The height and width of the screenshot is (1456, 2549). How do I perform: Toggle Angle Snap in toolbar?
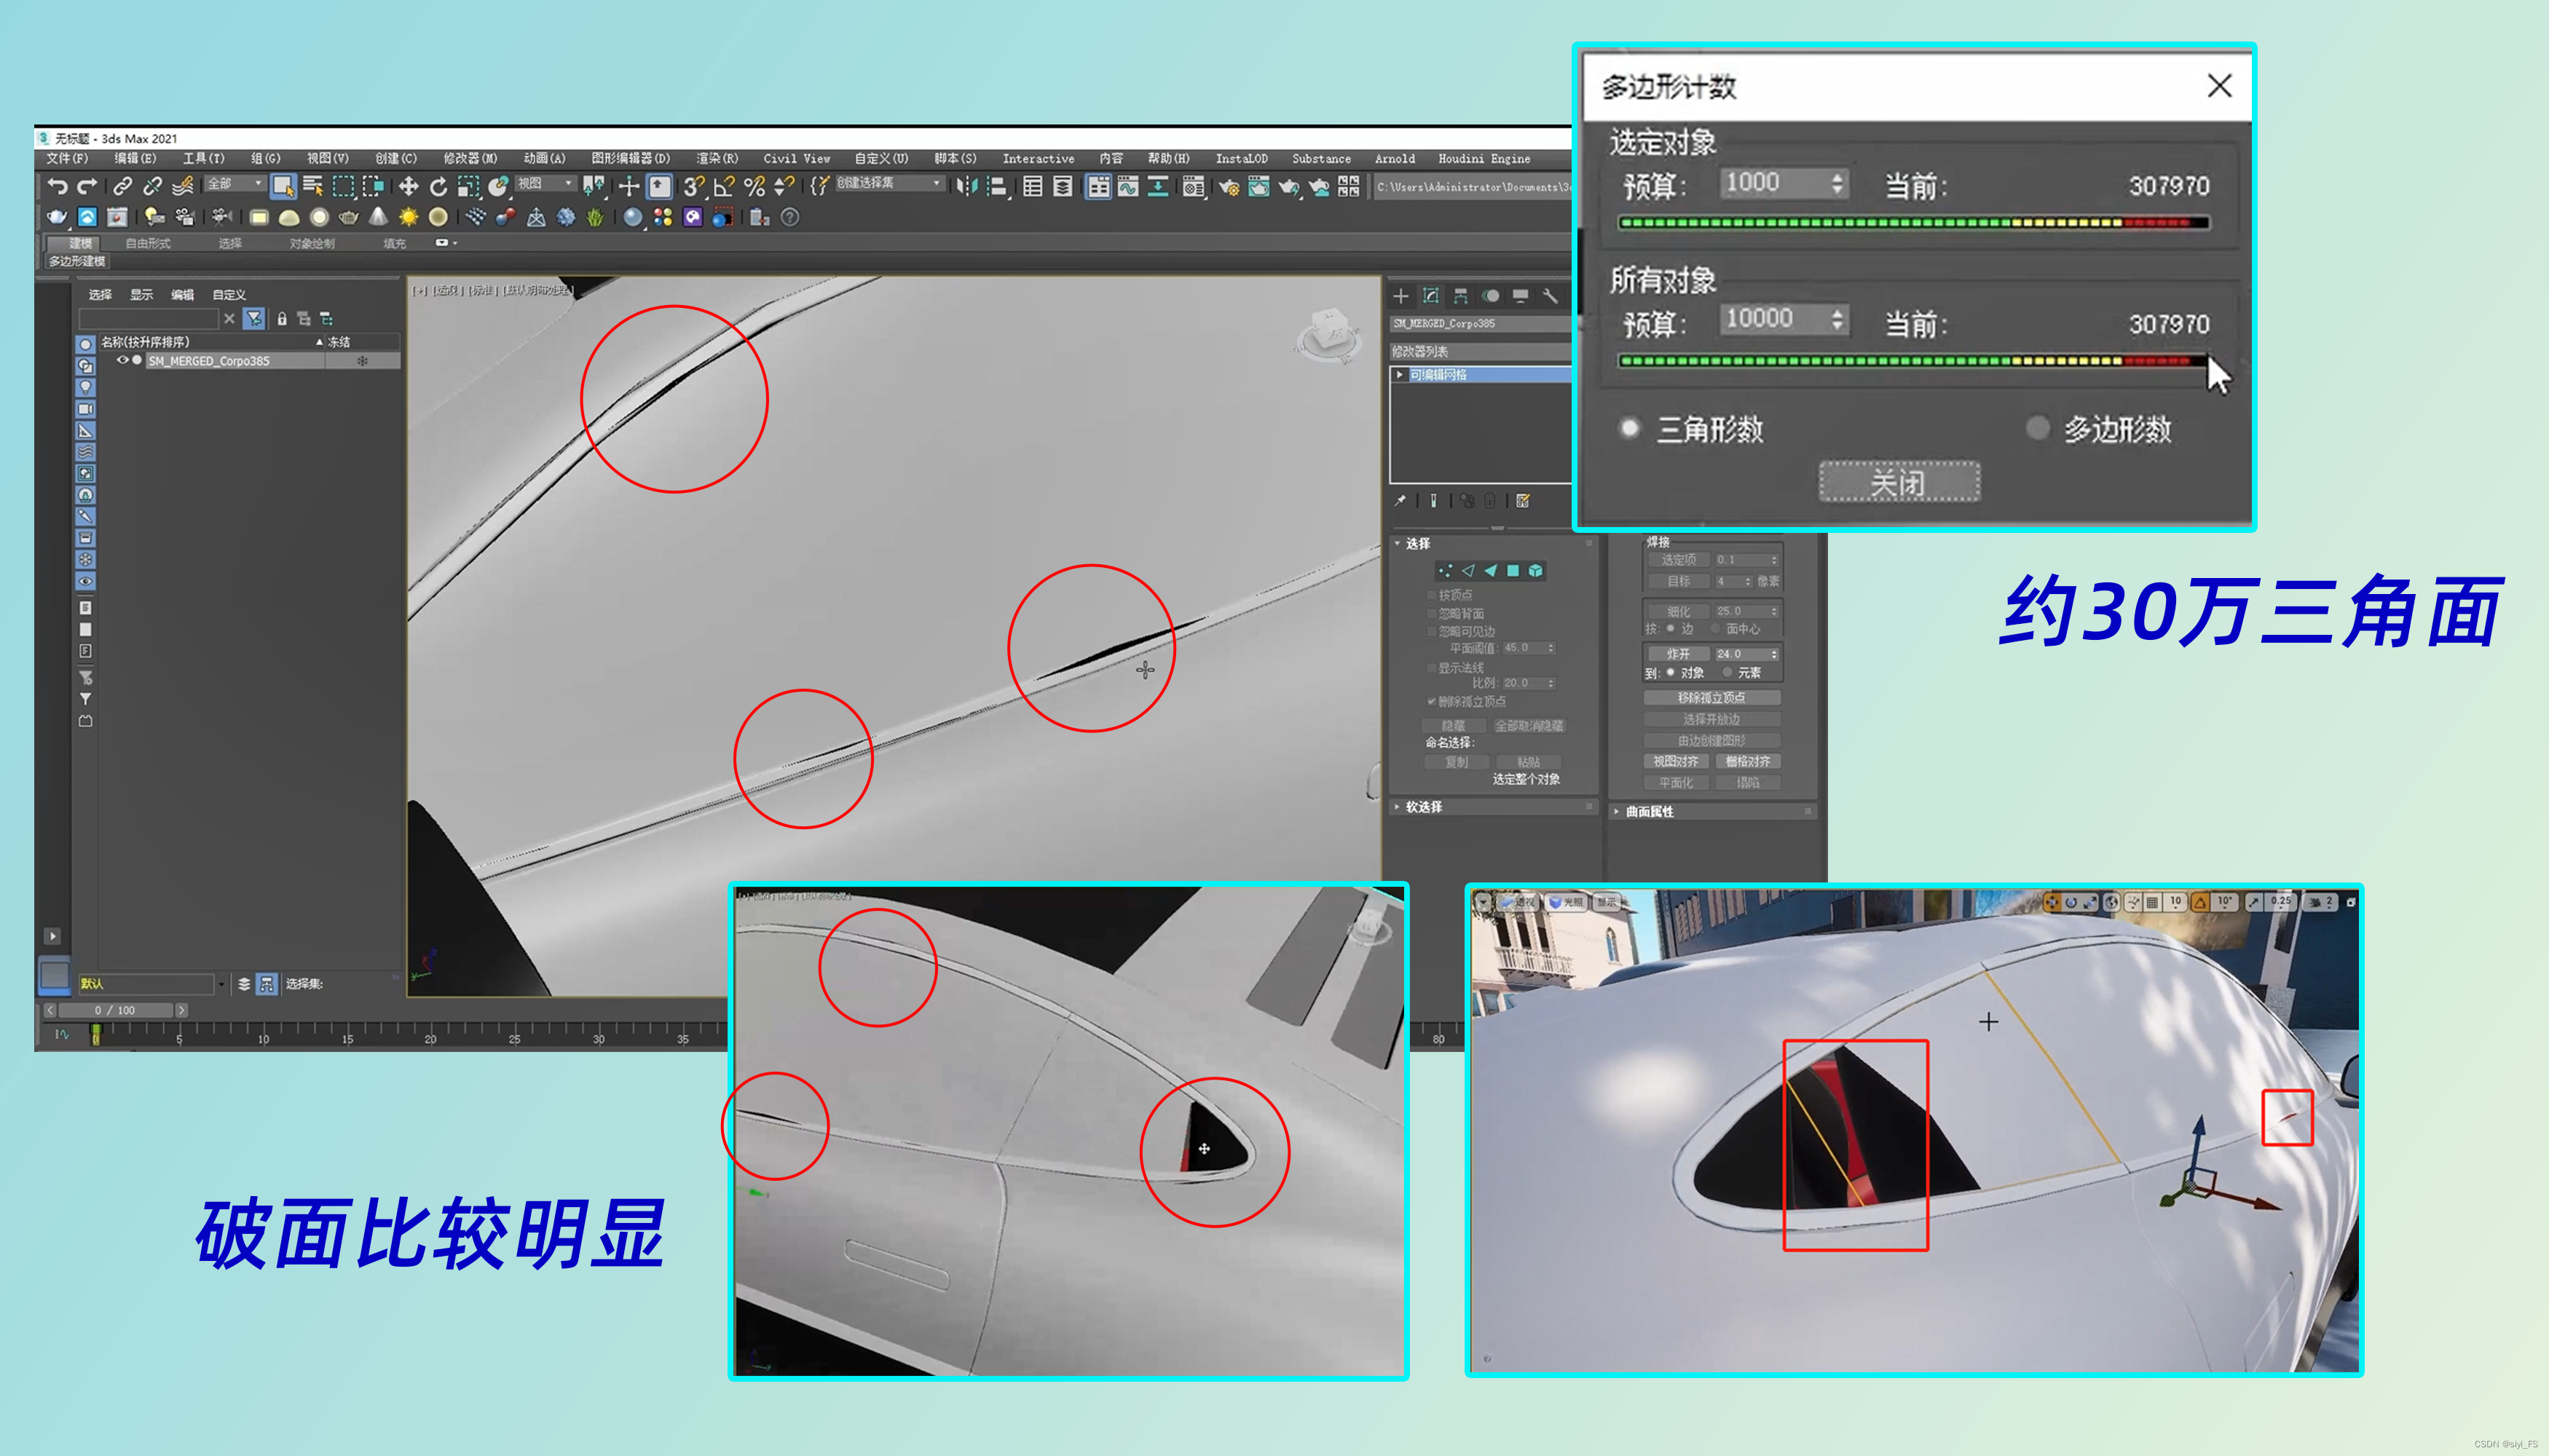click(723, 186)
